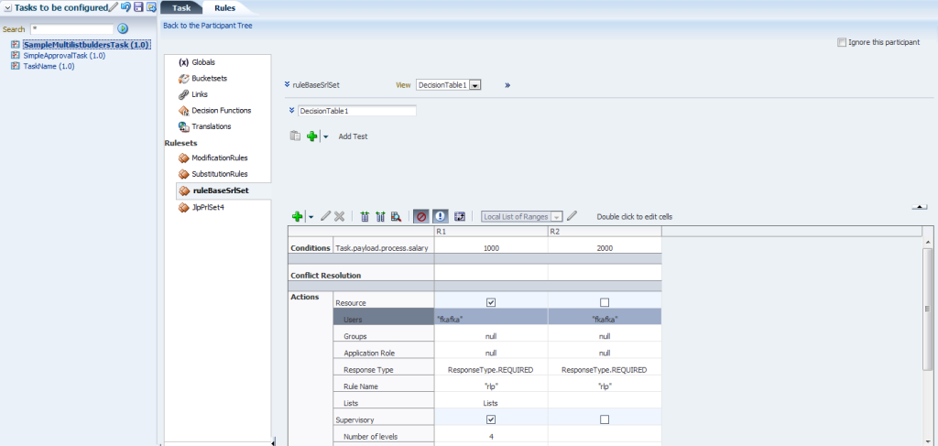The image size is (938, 446).
Task: Click the SimpleApprovalTask task icon
Action: click(x=16, y=56)
